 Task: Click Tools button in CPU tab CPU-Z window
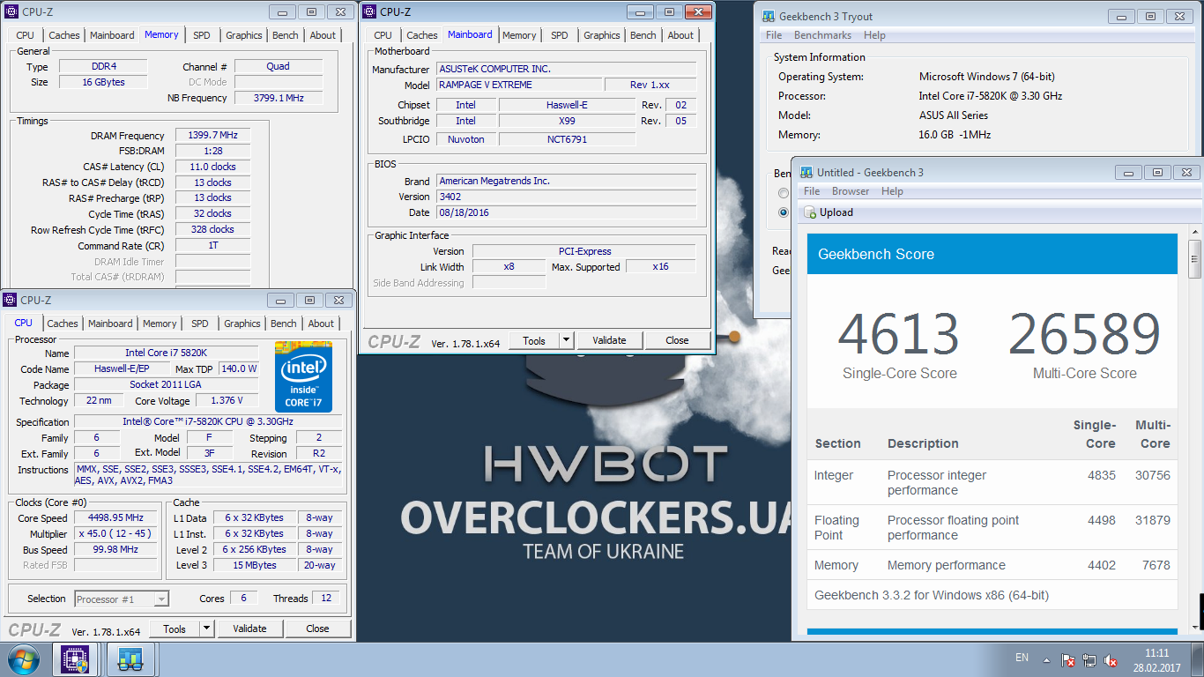tap(175, 629)
